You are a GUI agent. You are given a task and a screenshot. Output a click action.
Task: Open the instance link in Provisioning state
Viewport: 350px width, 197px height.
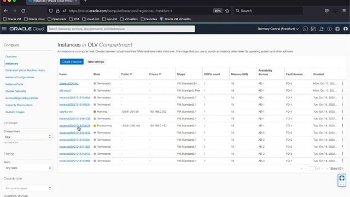(75, 126)
